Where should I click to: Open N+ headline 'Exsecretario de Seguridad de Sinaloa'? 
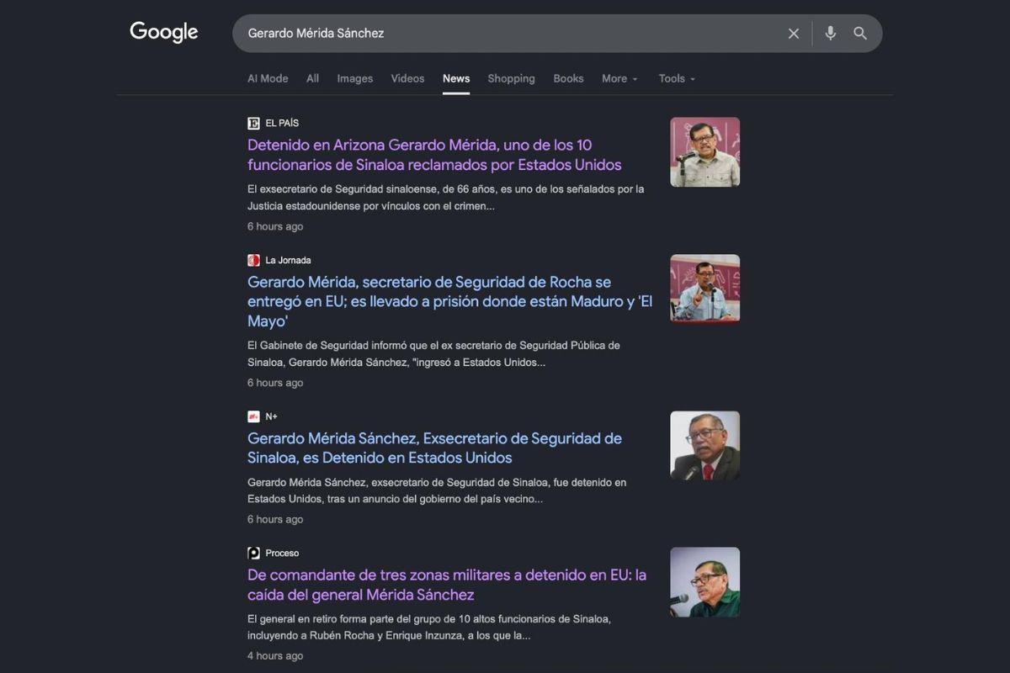coord(434,448)
